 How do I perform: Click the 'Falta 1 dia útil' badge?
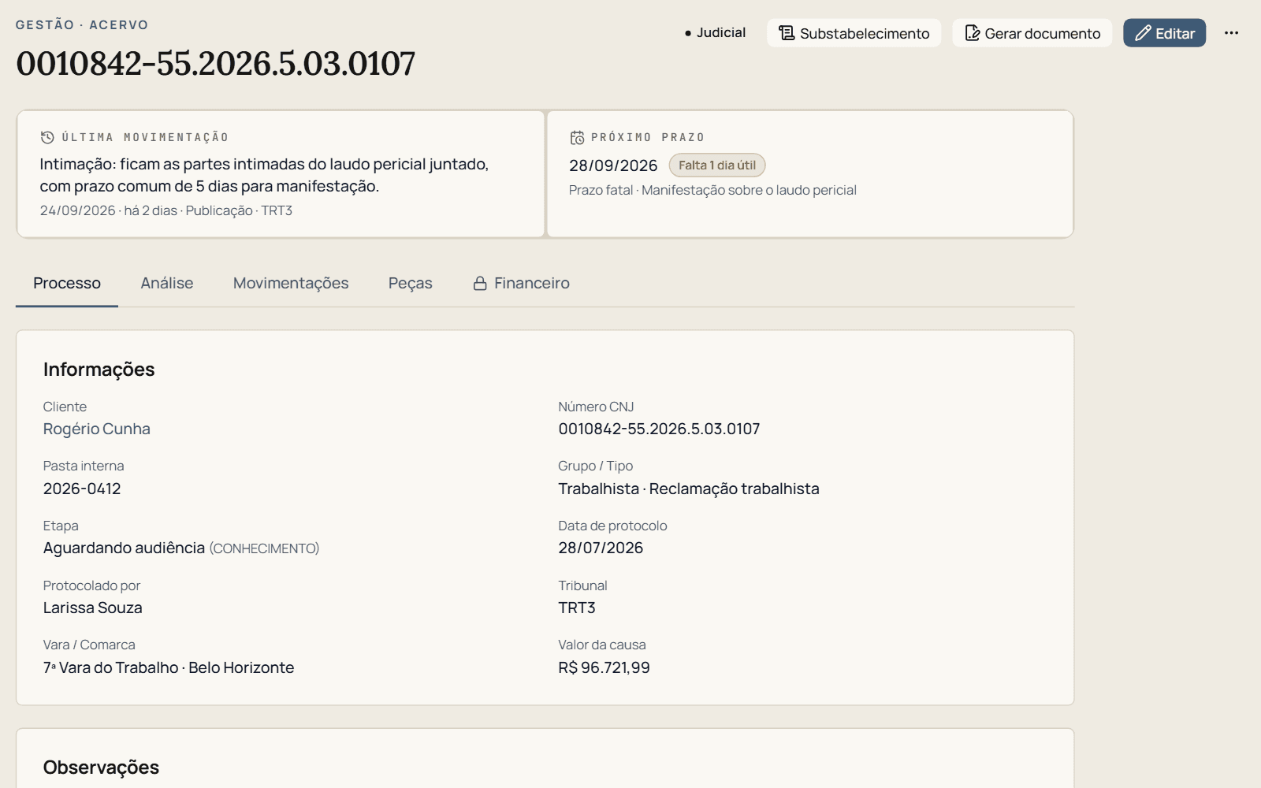[x=717, y=165]
